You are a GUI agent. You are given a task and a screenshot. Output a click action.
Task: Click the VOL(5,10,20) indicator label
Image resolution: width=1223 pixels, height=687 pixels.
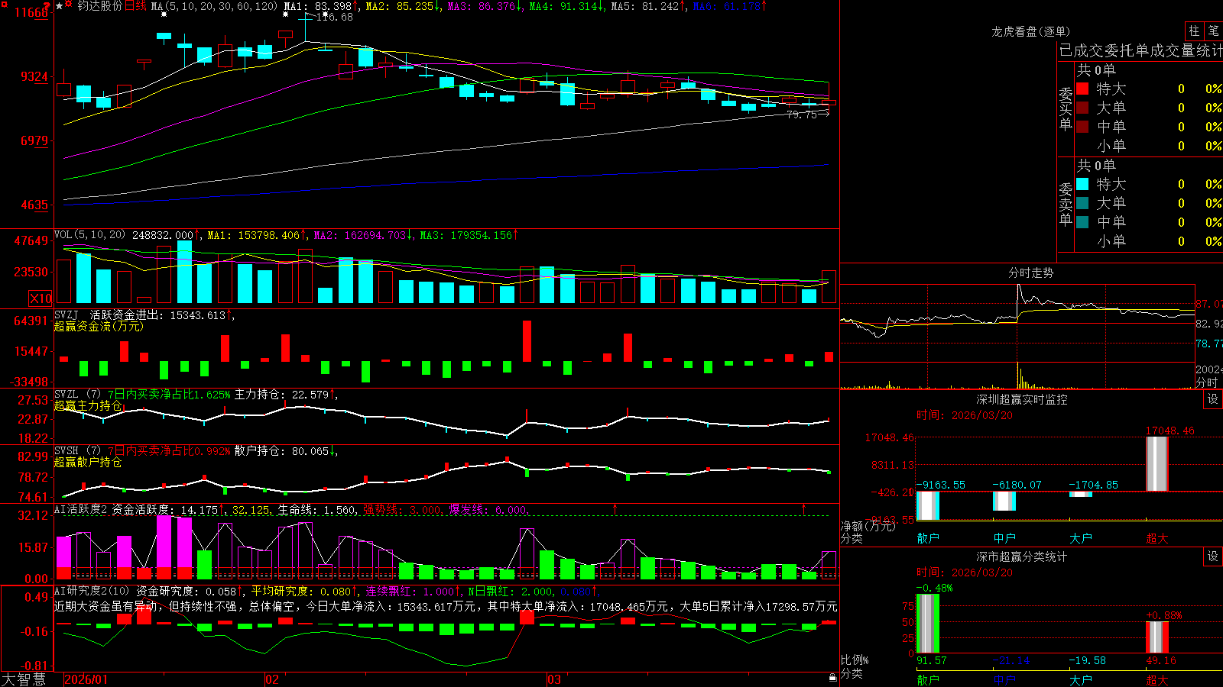tap(89, 234)
